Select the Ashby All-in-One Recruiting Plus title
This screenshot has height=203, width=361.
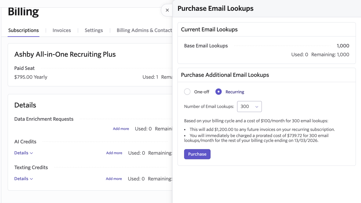click(65, 54)
